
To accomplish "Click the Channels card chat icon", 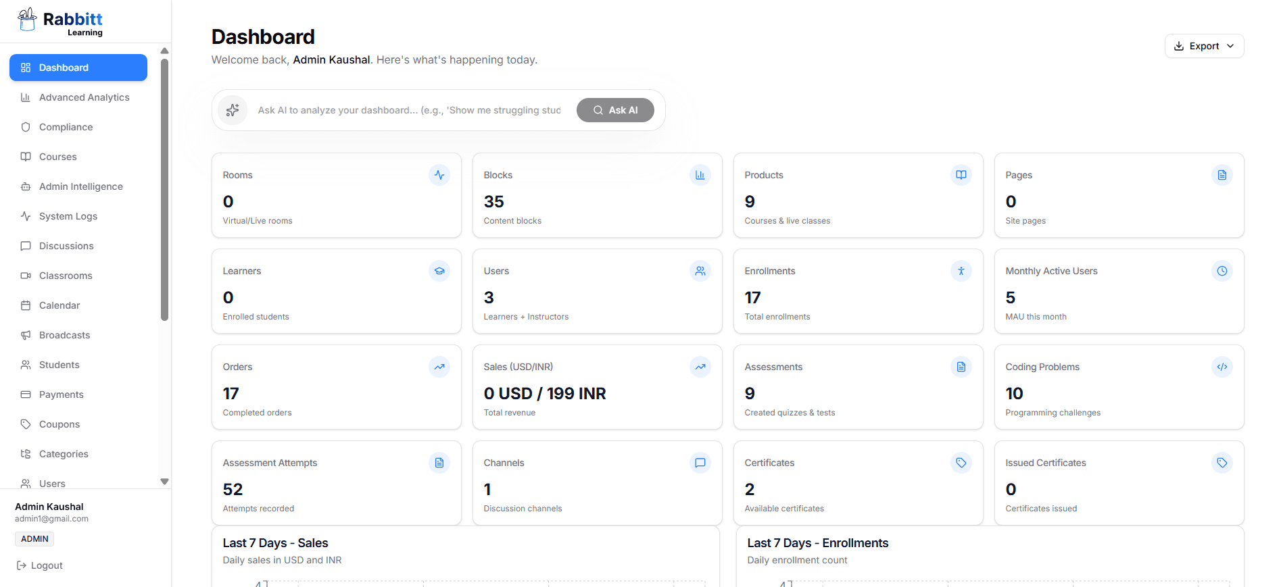I will [x=700, y=463].
